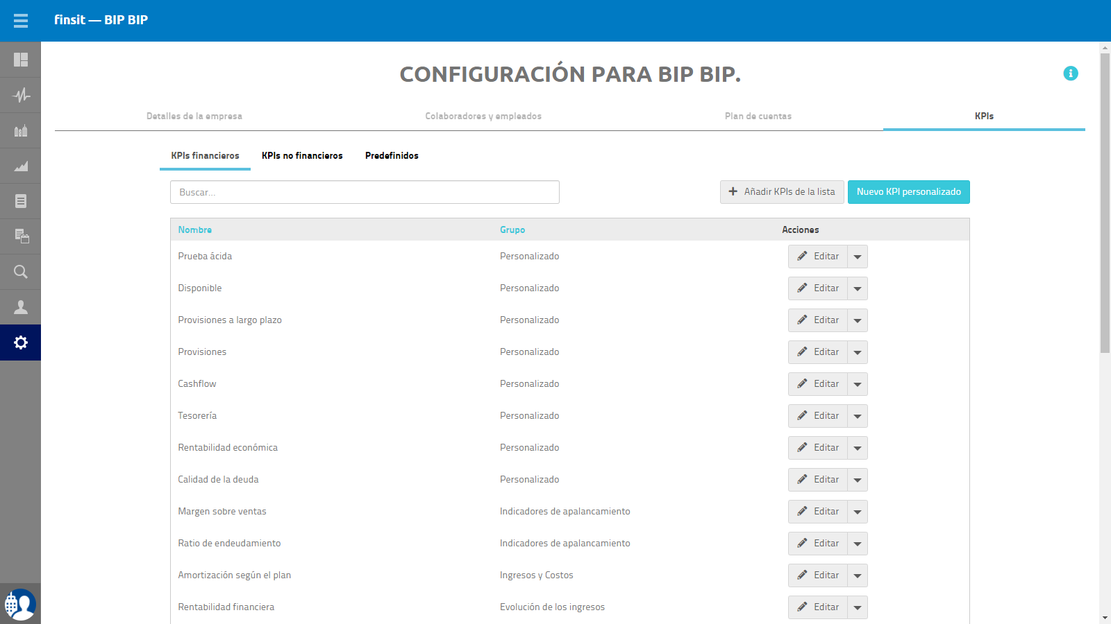This screenshot has height=624, width=1111.
Task: Expand actions dropdown for Tesorería
Action: pos(858,416)
